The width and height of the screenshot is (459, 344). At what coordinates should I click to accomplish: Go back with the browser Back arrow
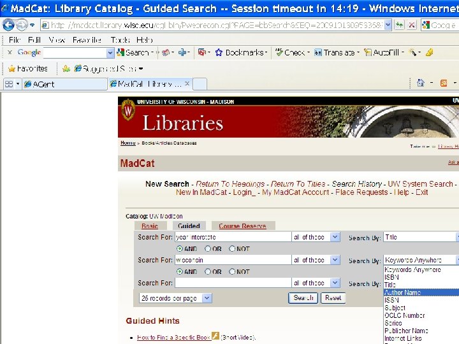(x=8, y=25)
